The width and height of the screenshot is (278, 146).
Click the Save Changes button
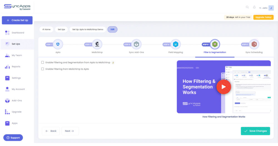click(x=255, y=131)
